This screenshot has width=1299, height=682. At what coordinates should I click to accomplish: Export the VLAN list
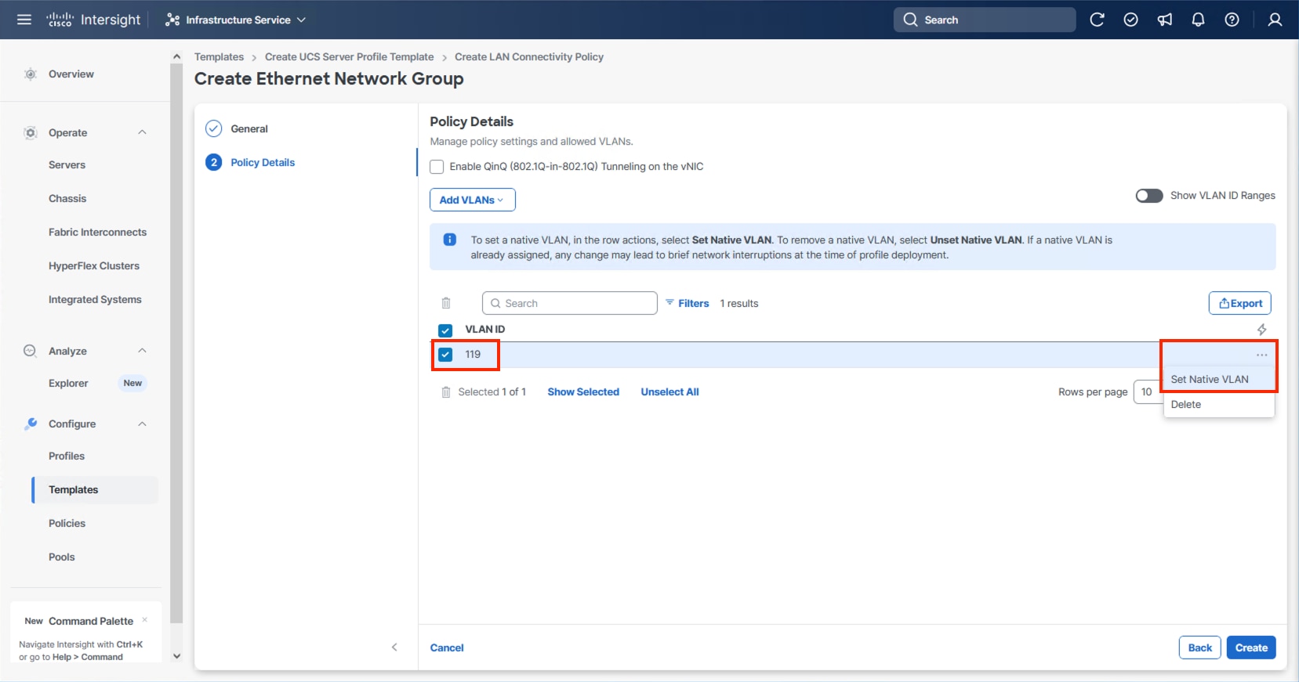tap(1239, 303)
